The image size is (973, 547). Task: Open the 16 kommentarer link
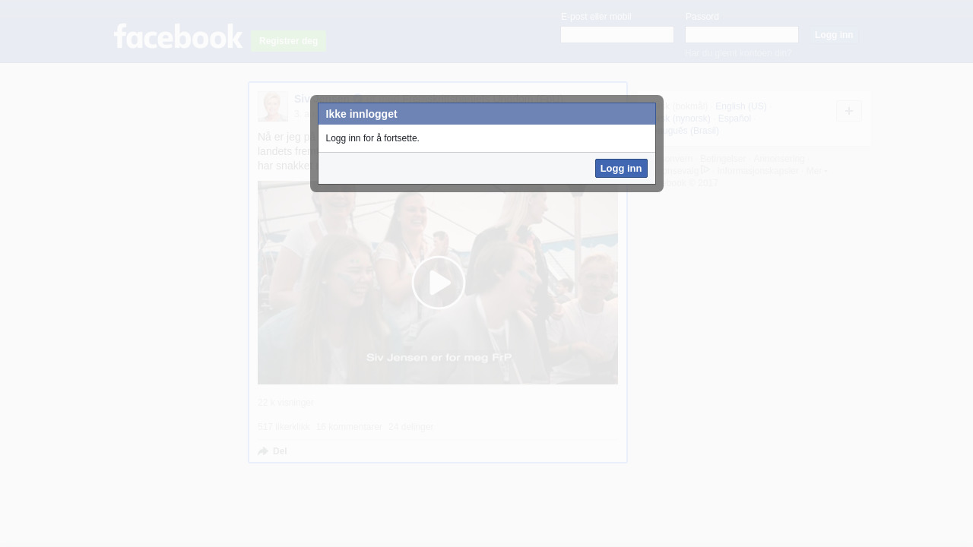[349, 427]
